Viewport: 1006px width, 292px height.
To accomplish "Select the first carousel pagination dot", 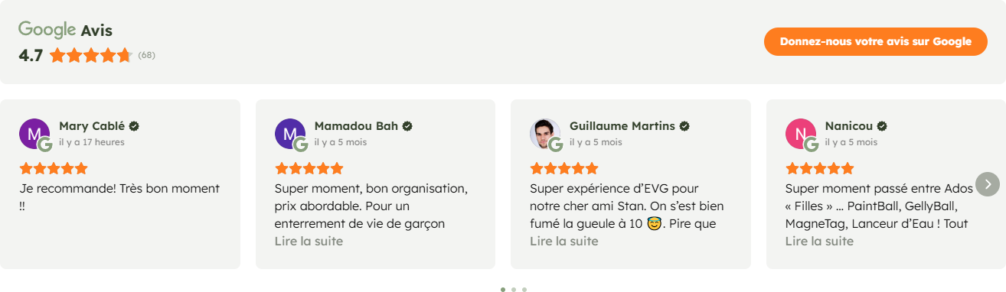I will tap(503, 290).
